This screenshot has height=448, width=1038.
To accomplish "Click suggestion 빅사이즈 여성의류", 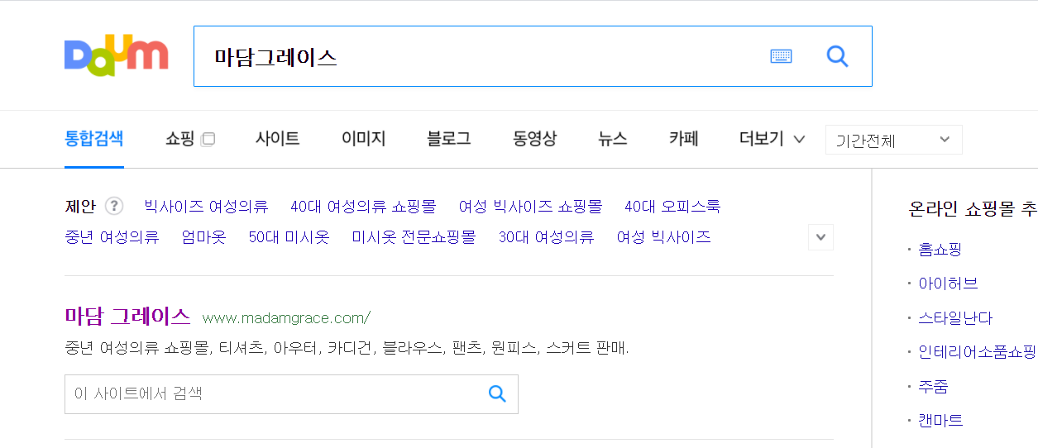I will (206, 206).
